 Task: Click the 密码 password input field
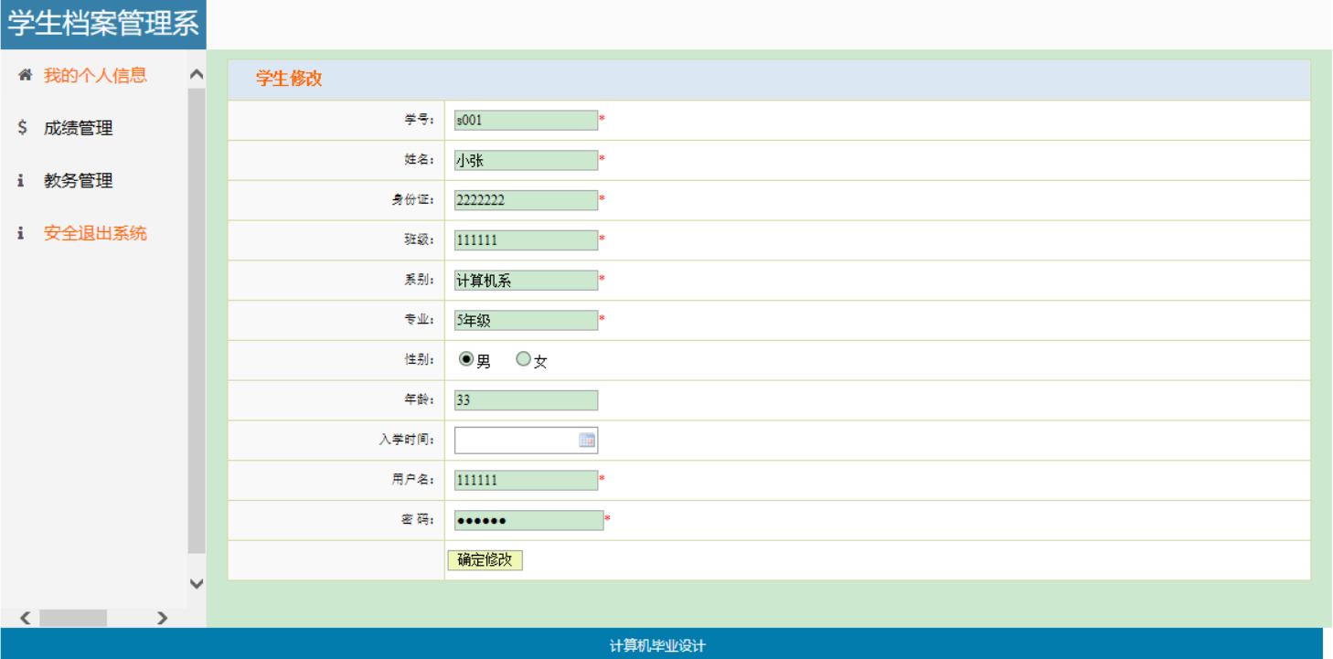(x=528, y=519)
